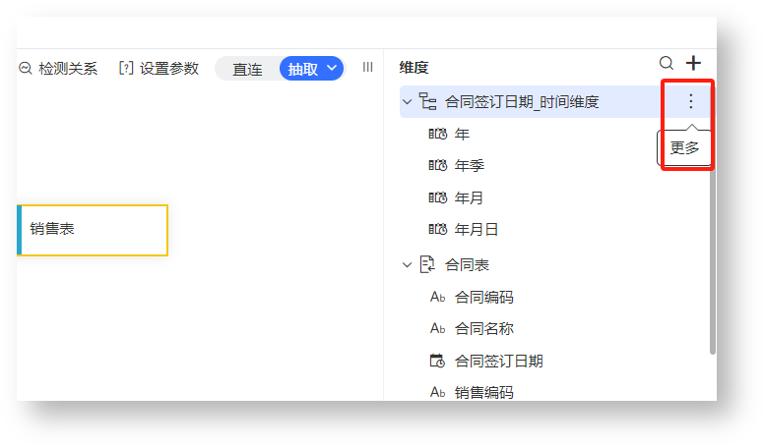The image size is (764, 448).
Task: Switch to 抽取 mode
Action: pyautogui.click(x=302, y=69)
